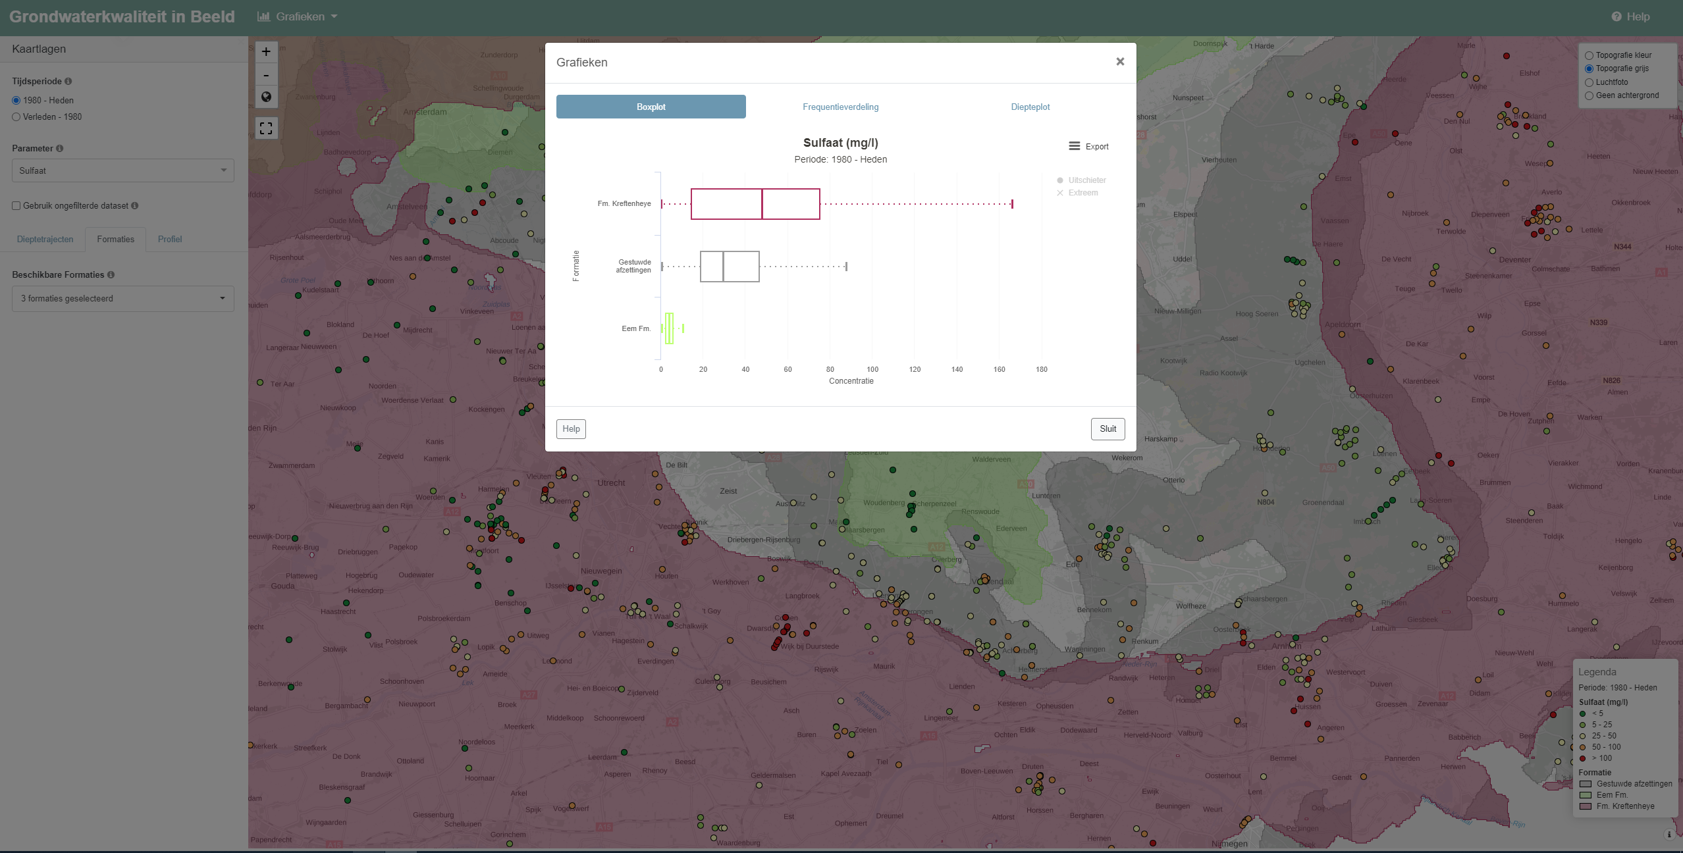This screenshot has width=1683, height=853.
Task: Click the Help question mark icon in header
Action: 1616,17
